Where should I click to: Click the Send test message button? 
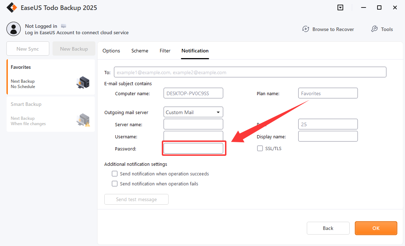[x=136, y=199]
